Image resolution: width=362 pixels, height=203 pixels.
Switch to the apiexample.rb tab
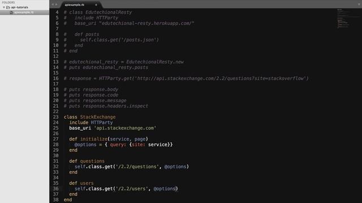pyautogui.click(x=74, y=5)
